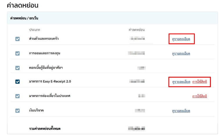View ดูรายละเอียด for การออมและการลงทุน
This screenshot has width=223, height=137.
click(181, 54)
